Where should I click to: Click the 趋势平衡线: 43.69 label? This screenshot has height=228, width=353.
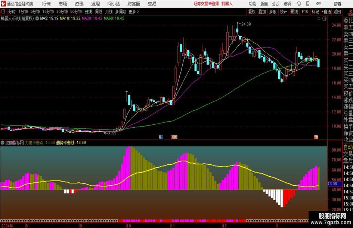(71, 143)
